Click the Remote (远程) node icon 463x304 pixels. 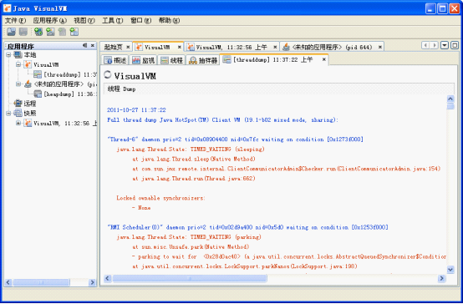(x=18, y=104)
